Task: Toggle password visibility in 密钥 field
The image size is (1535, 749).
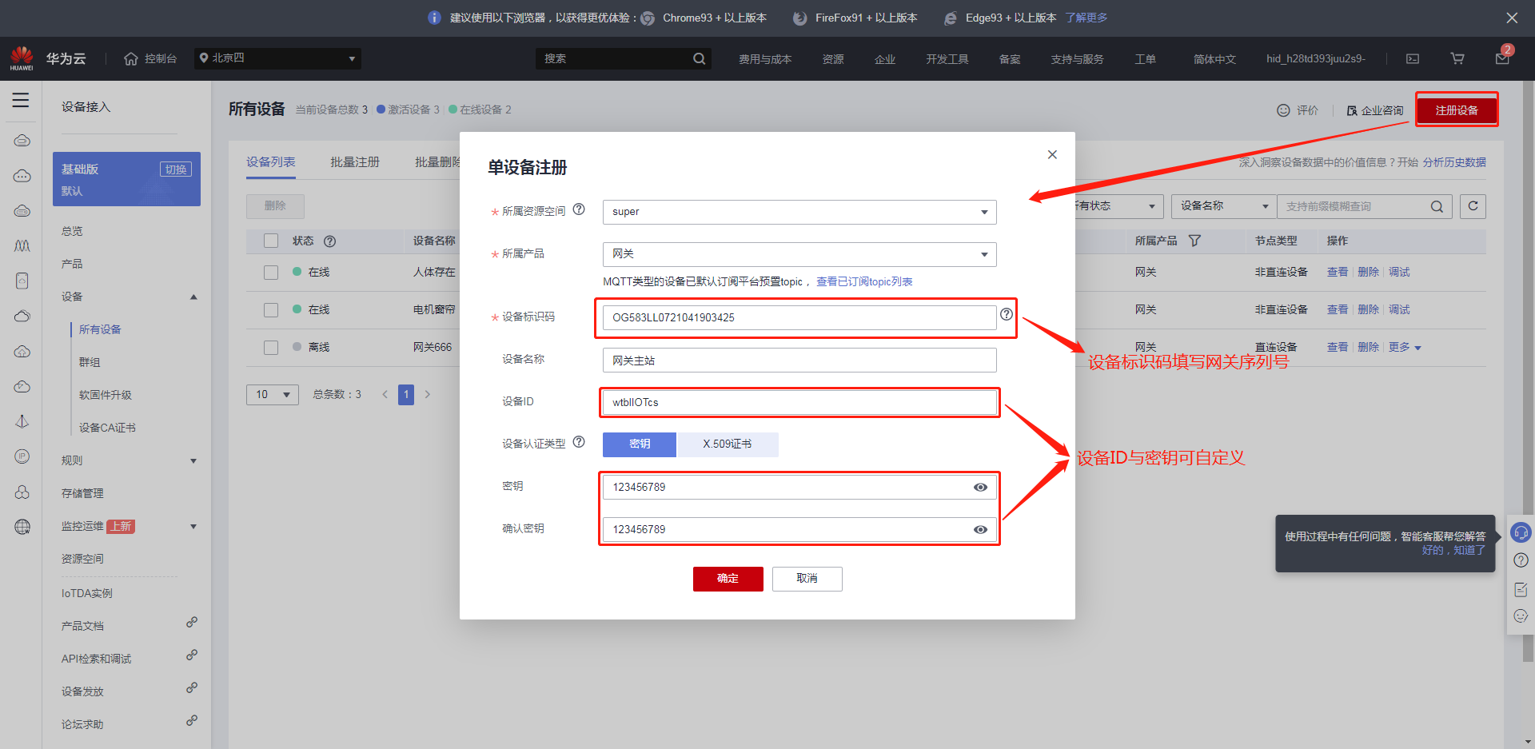Action: pos(980,487)
